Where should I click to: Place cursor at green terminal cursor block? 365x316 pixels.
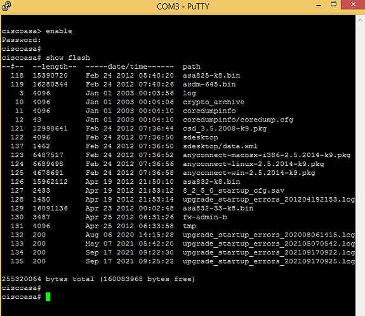[48, 297]
